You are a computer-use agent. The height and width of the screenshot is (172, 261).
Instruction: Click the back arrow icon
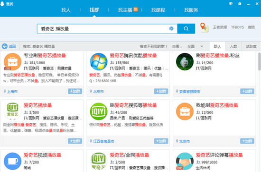pyautogui.click(x=5, y=46)
